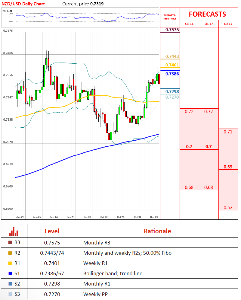Screen dimensions: 241x300
Task: Click the 0.7386/67 level table cell
Action: pos(52,273)
